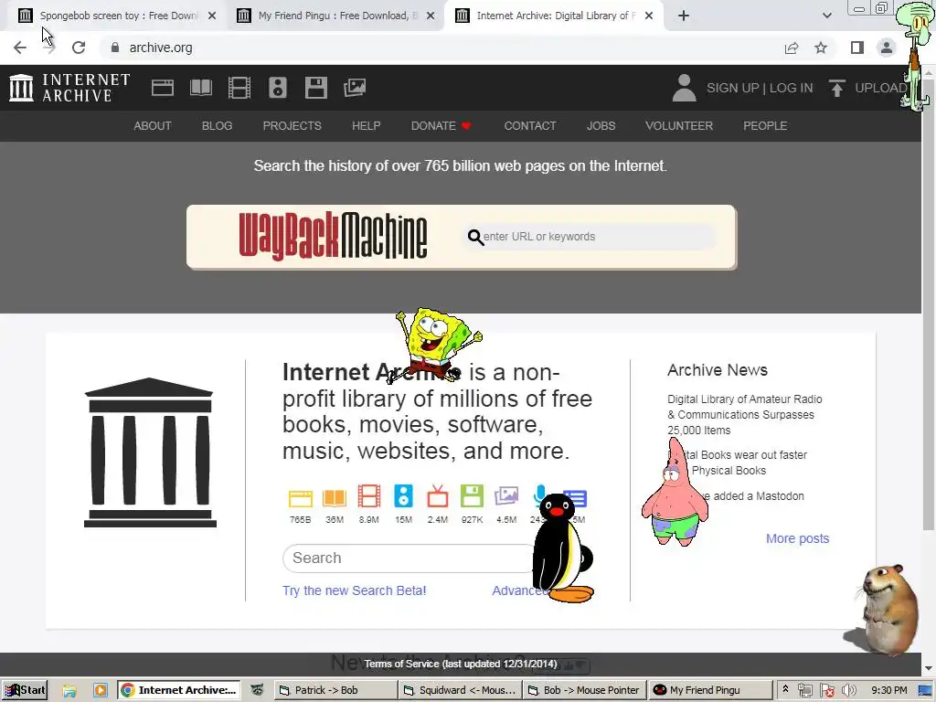This screenshot has width=936, height=702.
Task: Click the blue speaker icon labeled 15M
Action: pos(403,496)
